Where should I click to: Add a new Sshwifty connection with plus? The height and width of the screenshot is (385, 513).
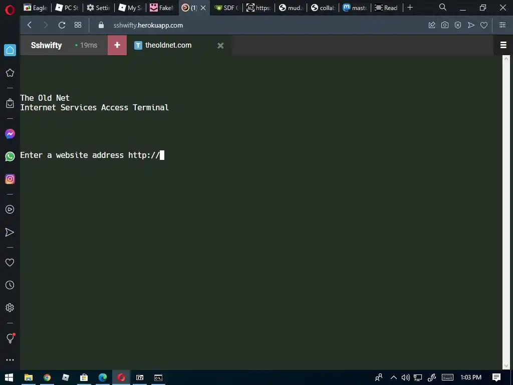[x=117, y=45]
